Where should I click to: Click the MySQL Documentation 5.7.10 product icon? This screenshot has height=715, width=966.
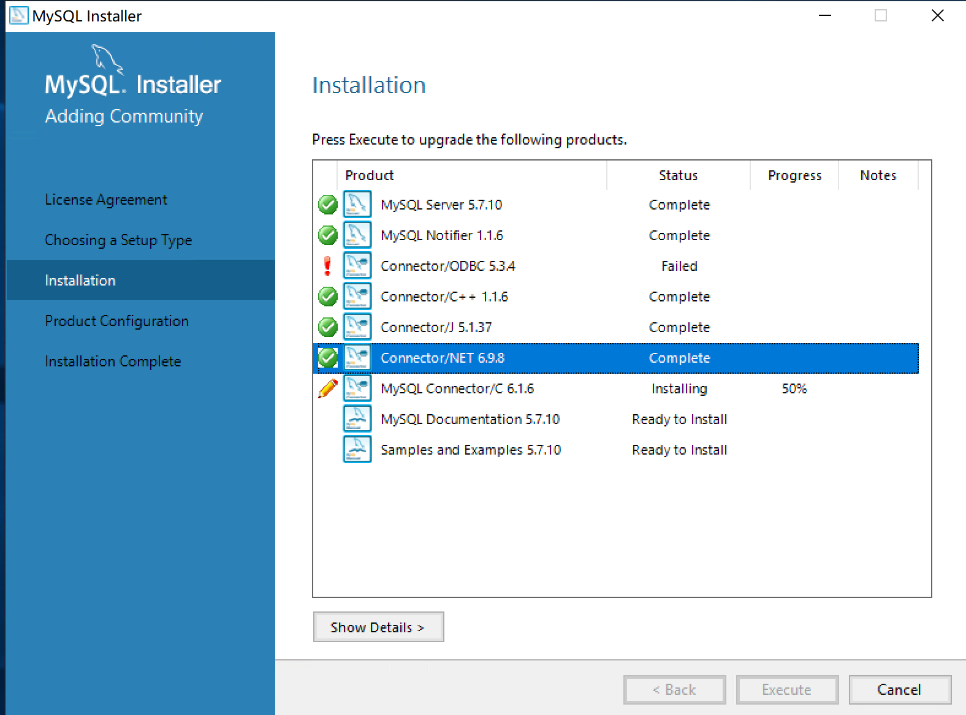point(357,419)
